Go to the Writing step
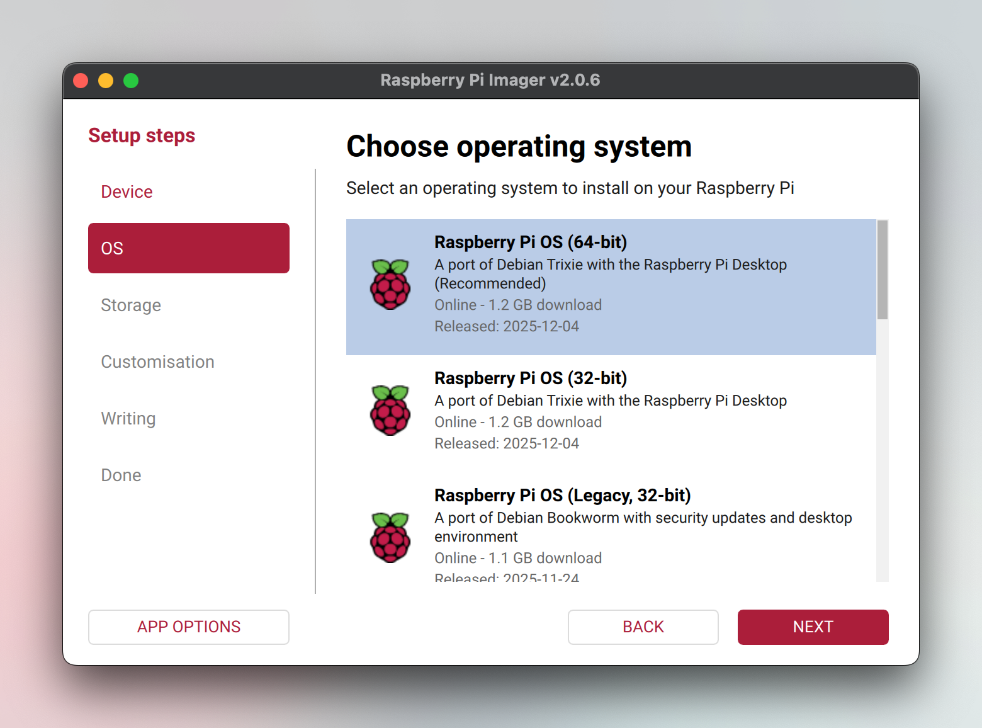Image resolution: width=982 pixels, height=728 pixels. (x=128, y=418)
